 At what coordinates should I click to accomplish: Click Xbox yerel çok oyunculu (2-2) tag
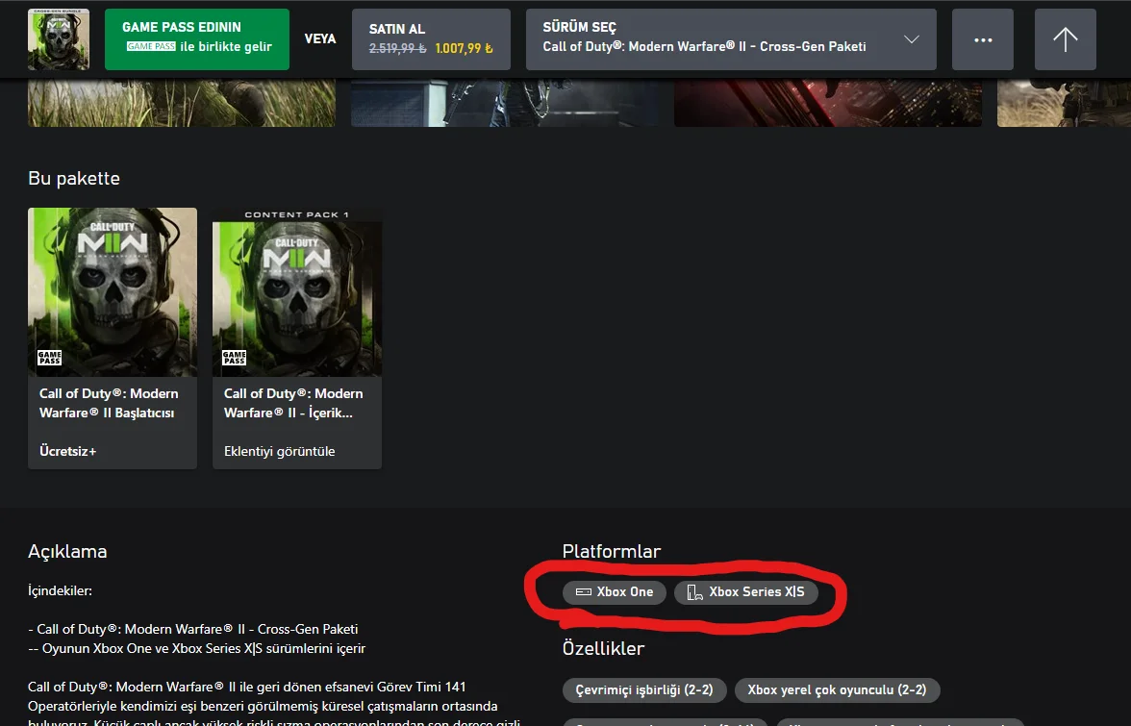pyautogui.click(x=837, y=690)
